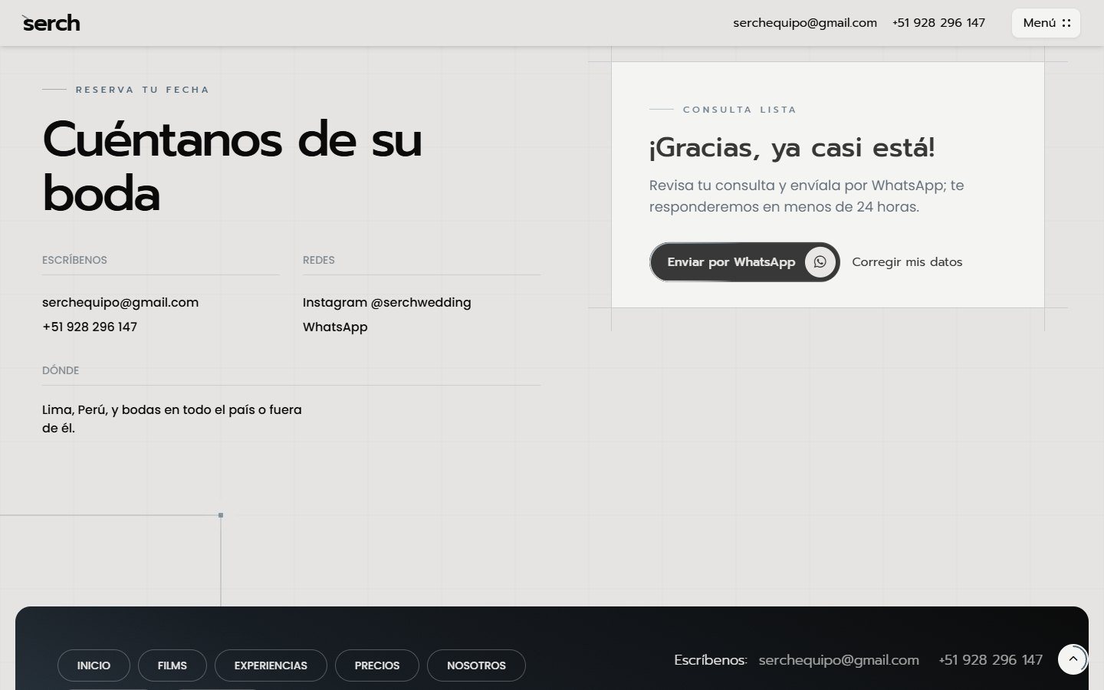Click footer email serchequipo@gmail.com
The width and height of the screenshot is (1104, 690).
(x=839, y=660)
